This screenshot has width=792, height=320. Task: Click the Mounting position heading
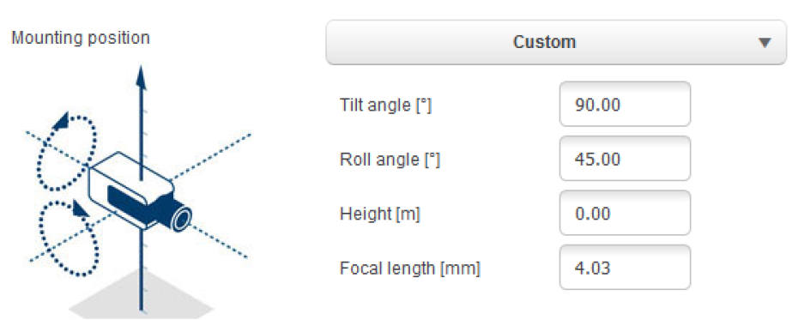pos(81,39)
